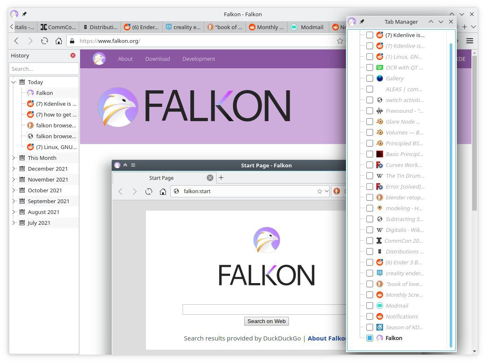The width and height of the screenshot is (486, 363).
Task: Follow the About Falkon link
Action: (x=327, y=338)
